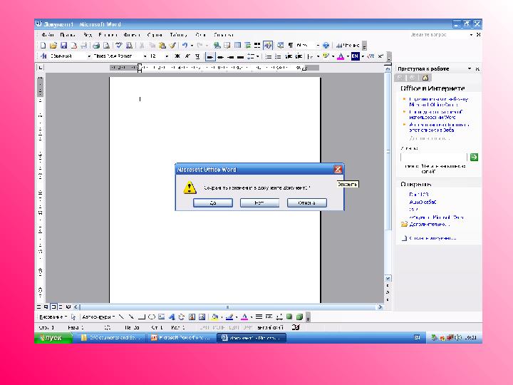Click the Cut scissors icon
This screenshot has height=385, width=513.
pyautogui.click(x=142, y=45)
